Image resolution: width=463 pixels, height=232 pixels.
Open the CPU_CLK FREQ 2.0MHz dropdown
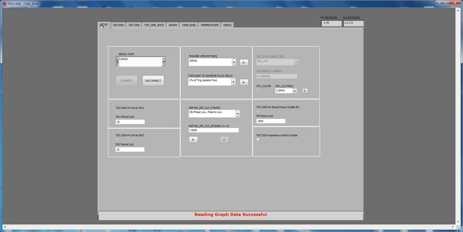click(x=295, y=91)
